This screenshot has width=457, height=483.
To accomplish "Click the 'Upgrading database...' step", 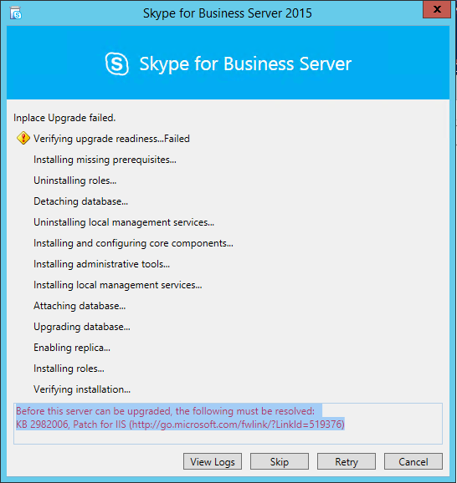I will 82,327.
